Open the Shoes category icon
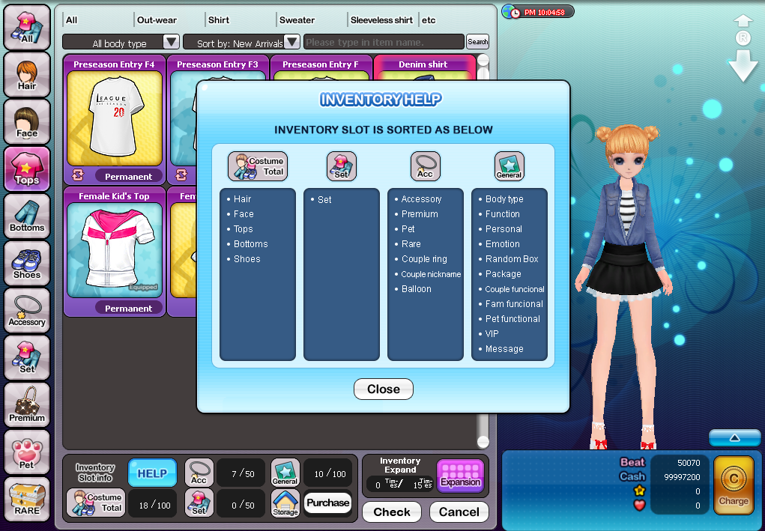765x531 pixels. (x=27, y=264)
